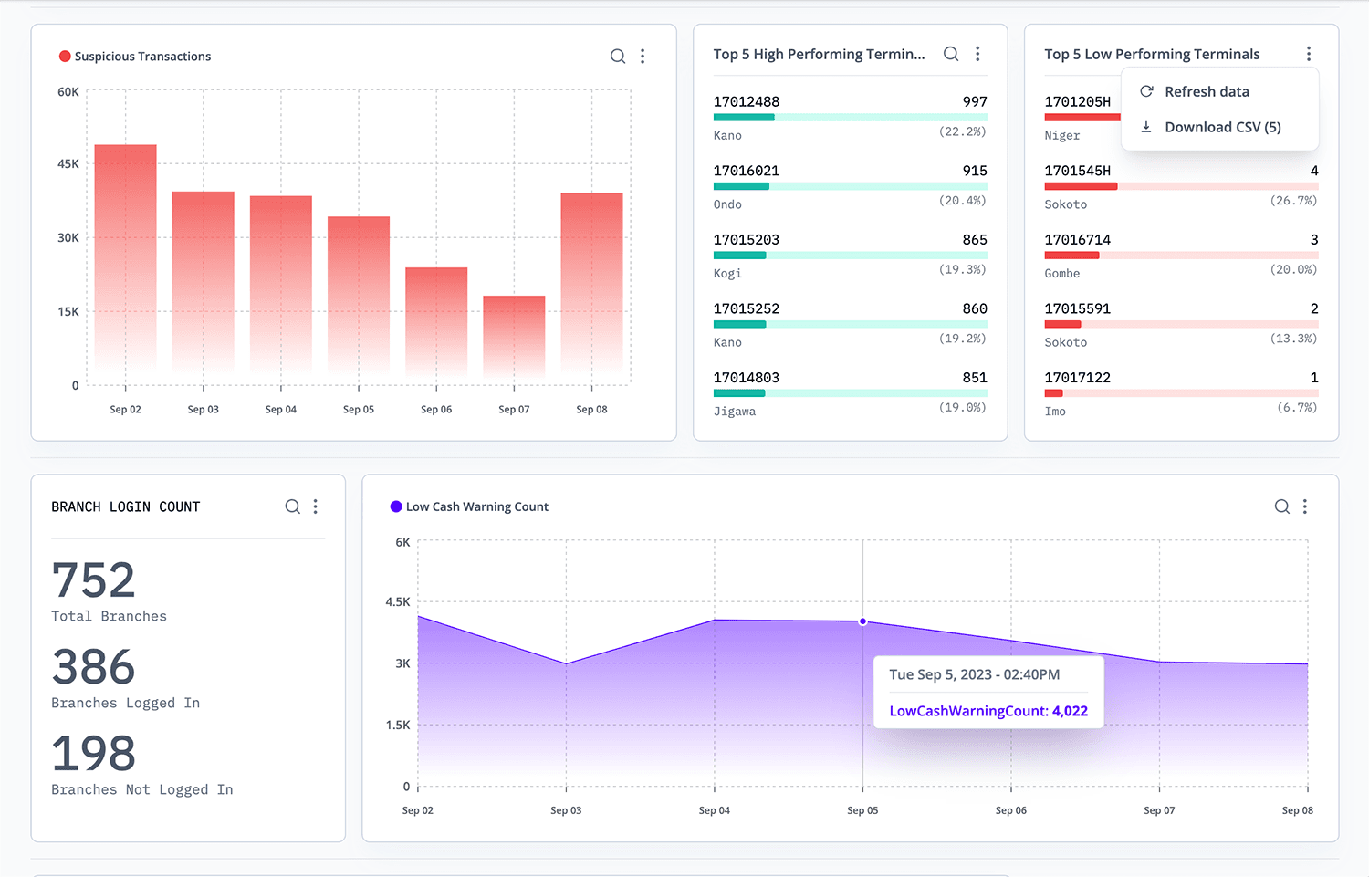Click the value 915 for Ondo terminal

point(975,171)
